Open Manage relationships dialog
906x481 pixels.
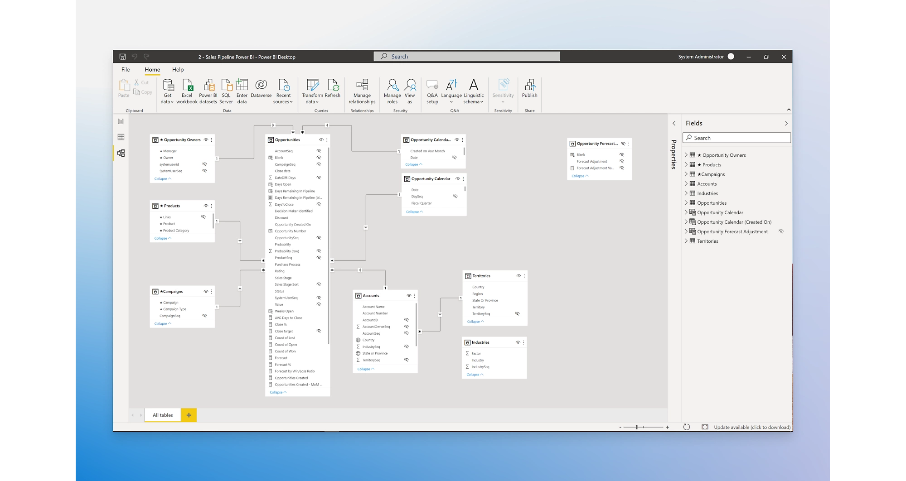[362, 91]
